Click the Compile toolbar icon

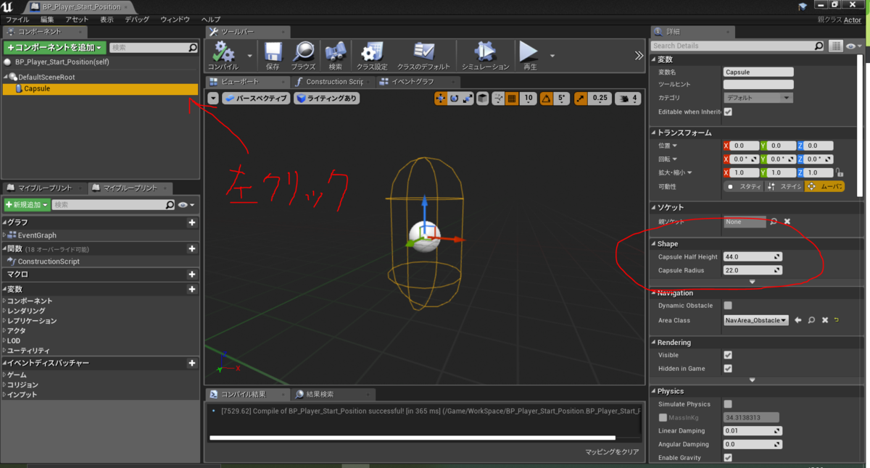tap(223, 52)
